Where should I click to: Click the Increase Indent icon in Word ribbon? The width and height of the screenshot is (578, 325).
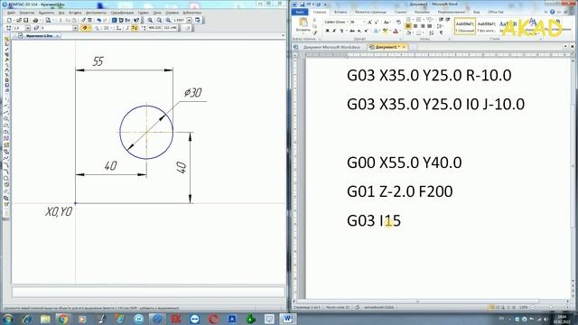(448, 19)
